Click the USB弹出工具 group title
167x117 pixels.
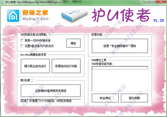point(99,60)
